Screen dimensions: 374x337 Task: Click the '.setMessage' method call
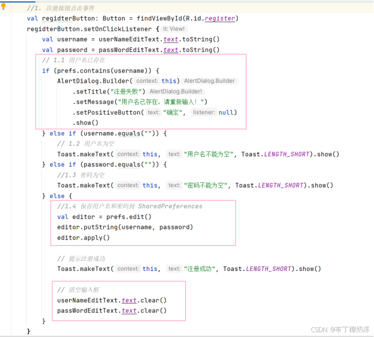pos(93,102)
